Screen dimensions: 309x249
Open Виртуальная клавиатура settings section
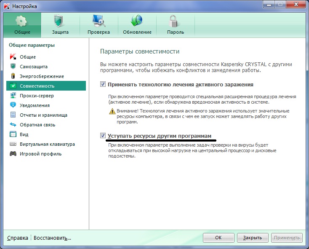(46, 144)
